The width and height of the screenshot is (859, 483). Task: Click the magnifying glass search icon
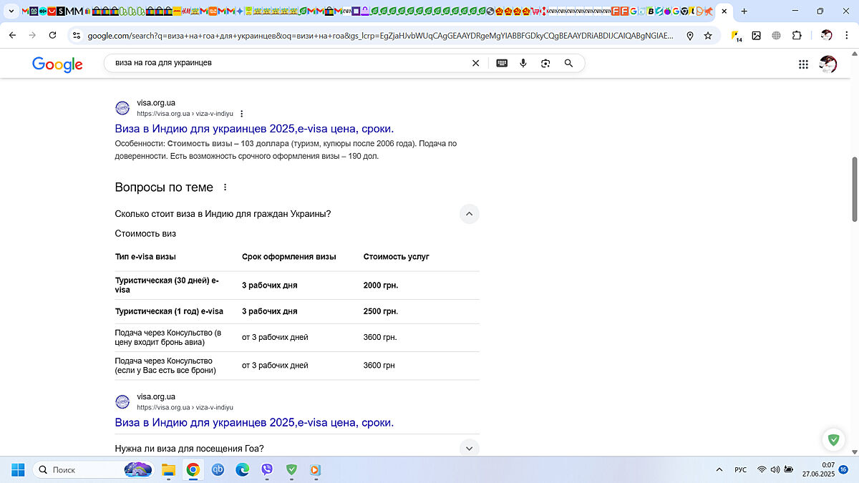tap(568, 63)
